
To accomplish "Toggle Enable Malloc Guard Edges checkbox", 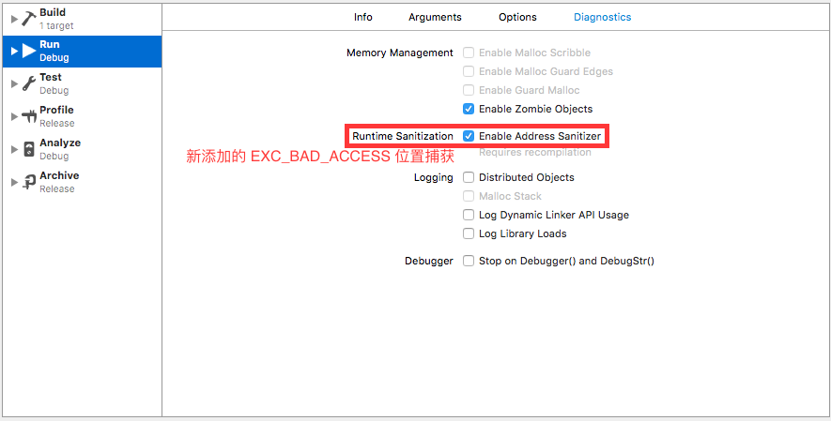I will [x=469, y=71].
